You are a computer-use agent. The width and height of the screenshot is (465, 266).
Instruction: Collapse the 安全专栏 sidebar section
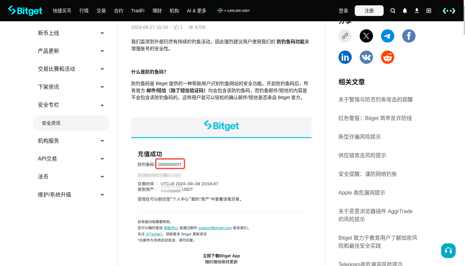click(x=71, y=105)
